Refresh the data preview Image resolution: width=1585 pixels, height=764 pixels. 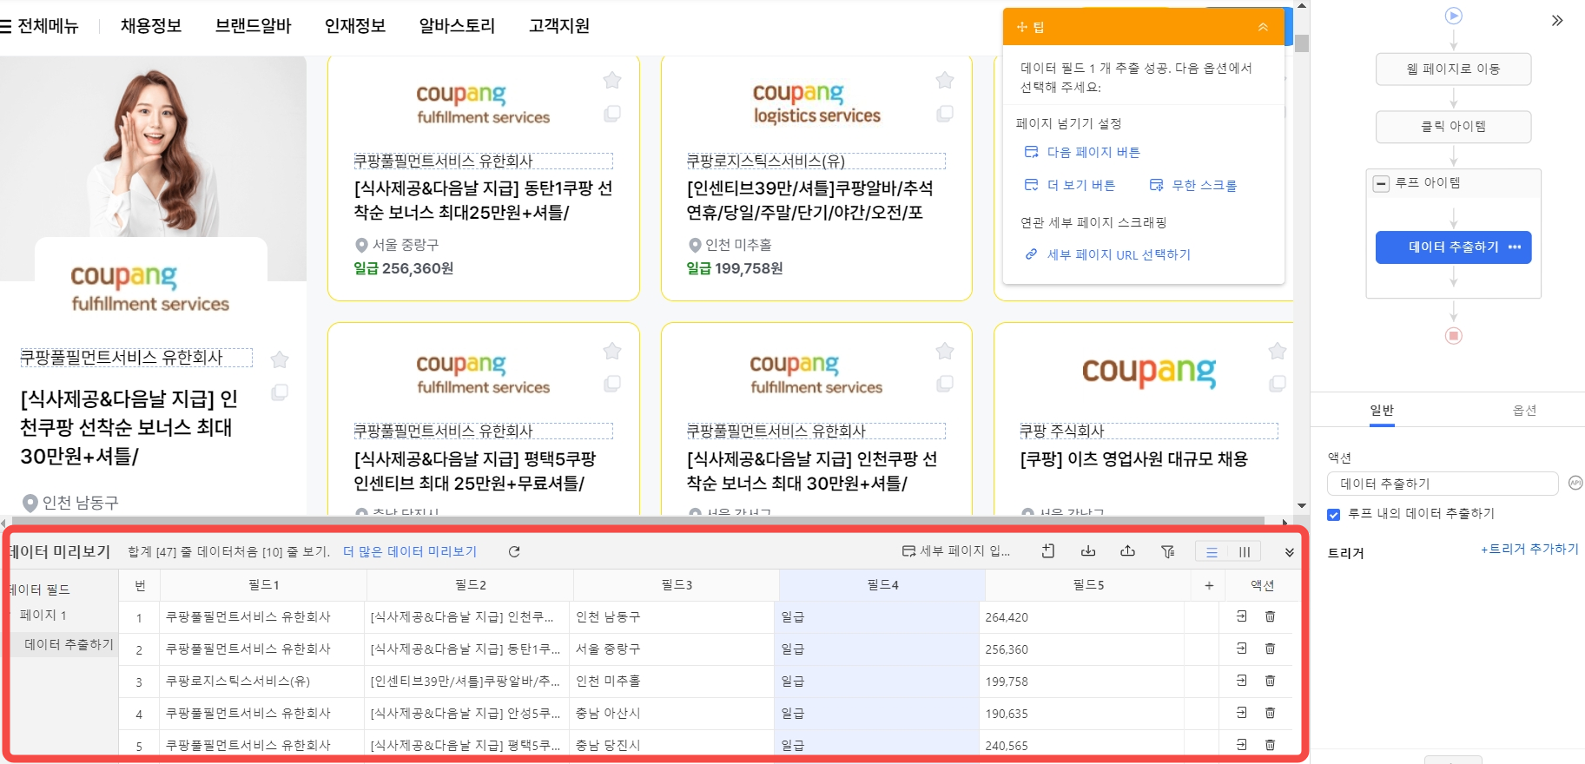click(x=514, y=551)
